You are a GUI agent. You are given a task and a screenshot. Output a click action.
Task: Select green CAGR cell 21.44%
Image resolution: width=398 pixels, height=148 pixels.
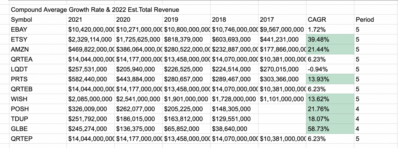coord(330,49)
